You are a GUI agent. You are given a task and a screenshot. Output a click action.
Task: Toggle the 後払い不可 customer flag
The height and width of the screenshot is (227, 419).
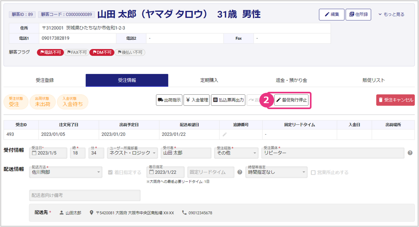(130, 53)
